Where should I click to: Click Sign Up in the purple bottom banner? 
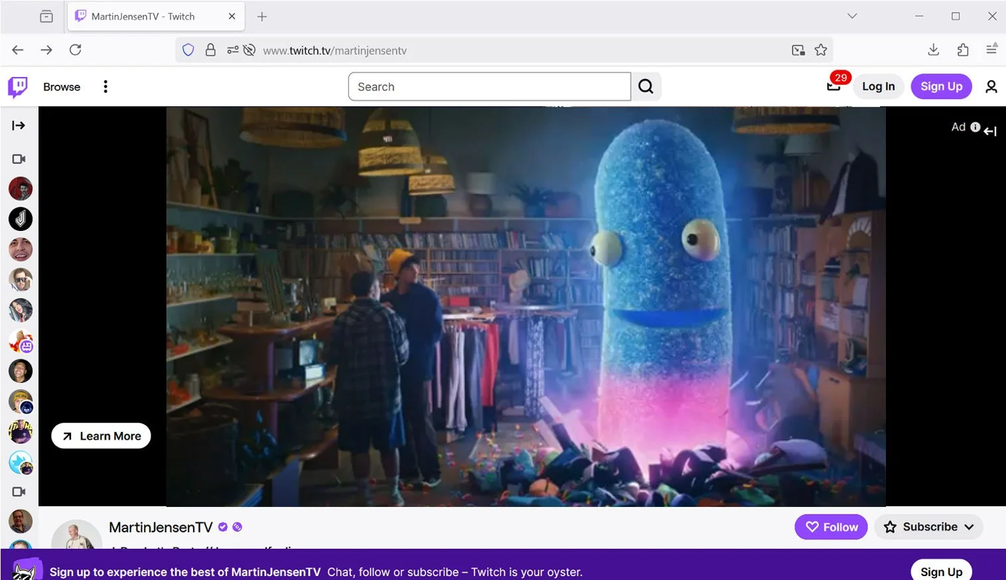coord(941,571)
